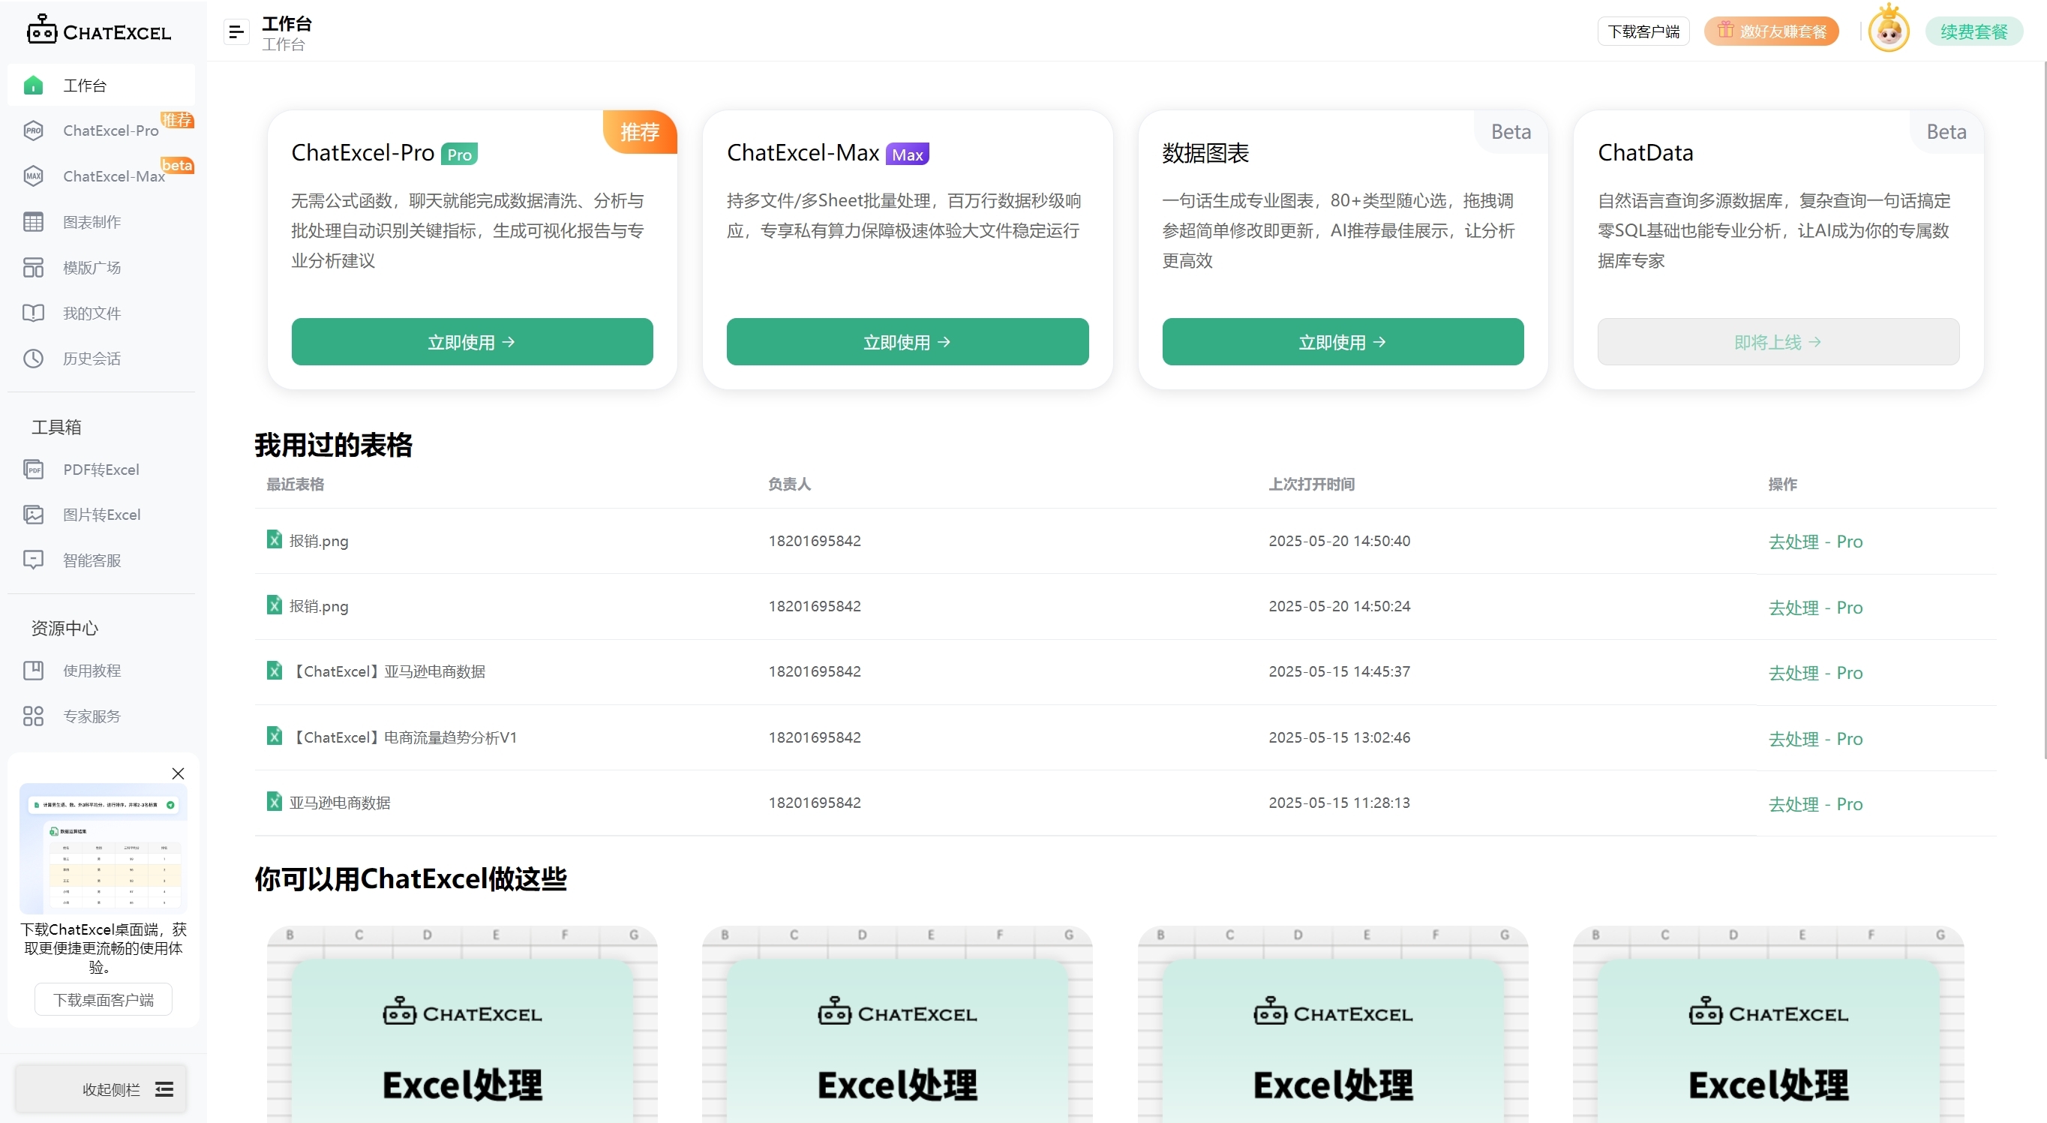Click the user avatar with crown

point(1888,30)
